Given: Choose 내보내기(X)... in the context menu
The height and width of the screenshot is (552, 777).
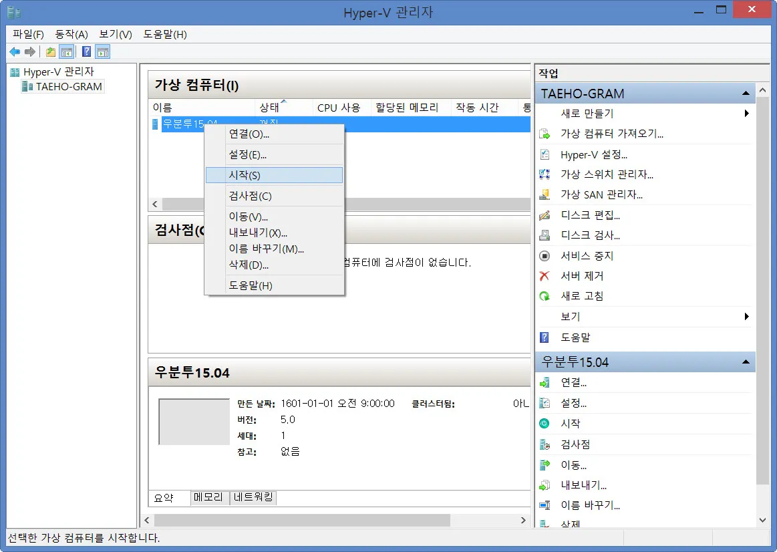Looking at the screenshot, I should [274, 233].
